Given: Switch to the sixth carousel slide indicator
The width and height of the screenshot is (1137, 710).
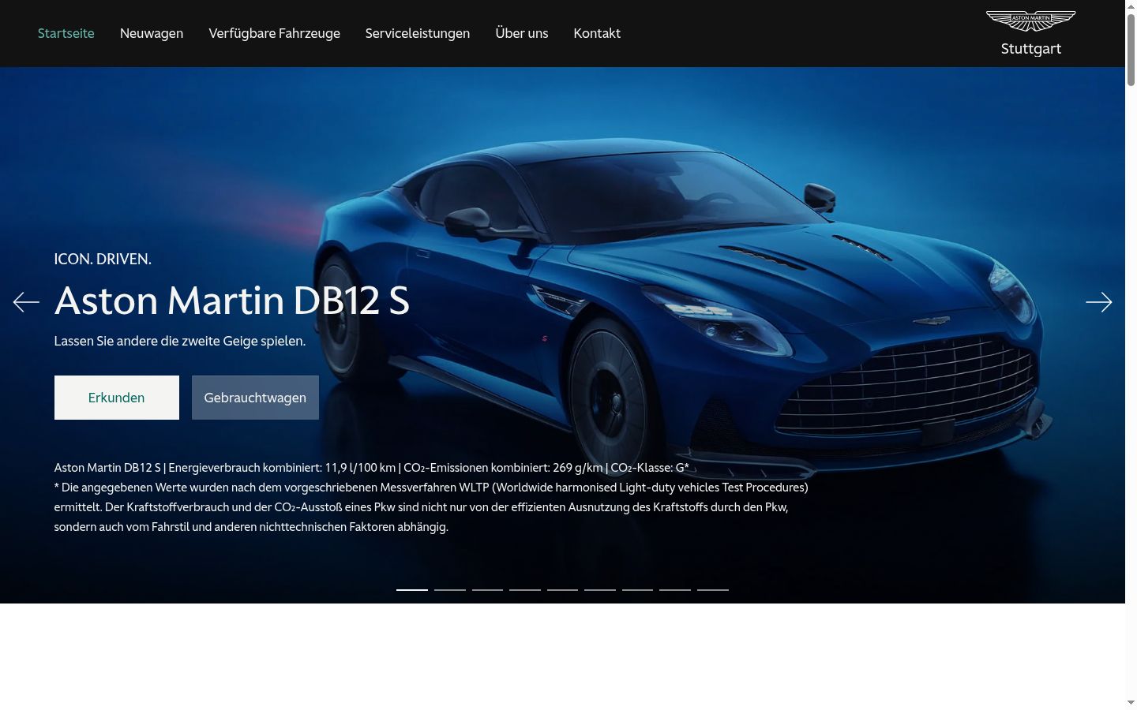Looking at the screenshot, I should (x=600, y=589).
